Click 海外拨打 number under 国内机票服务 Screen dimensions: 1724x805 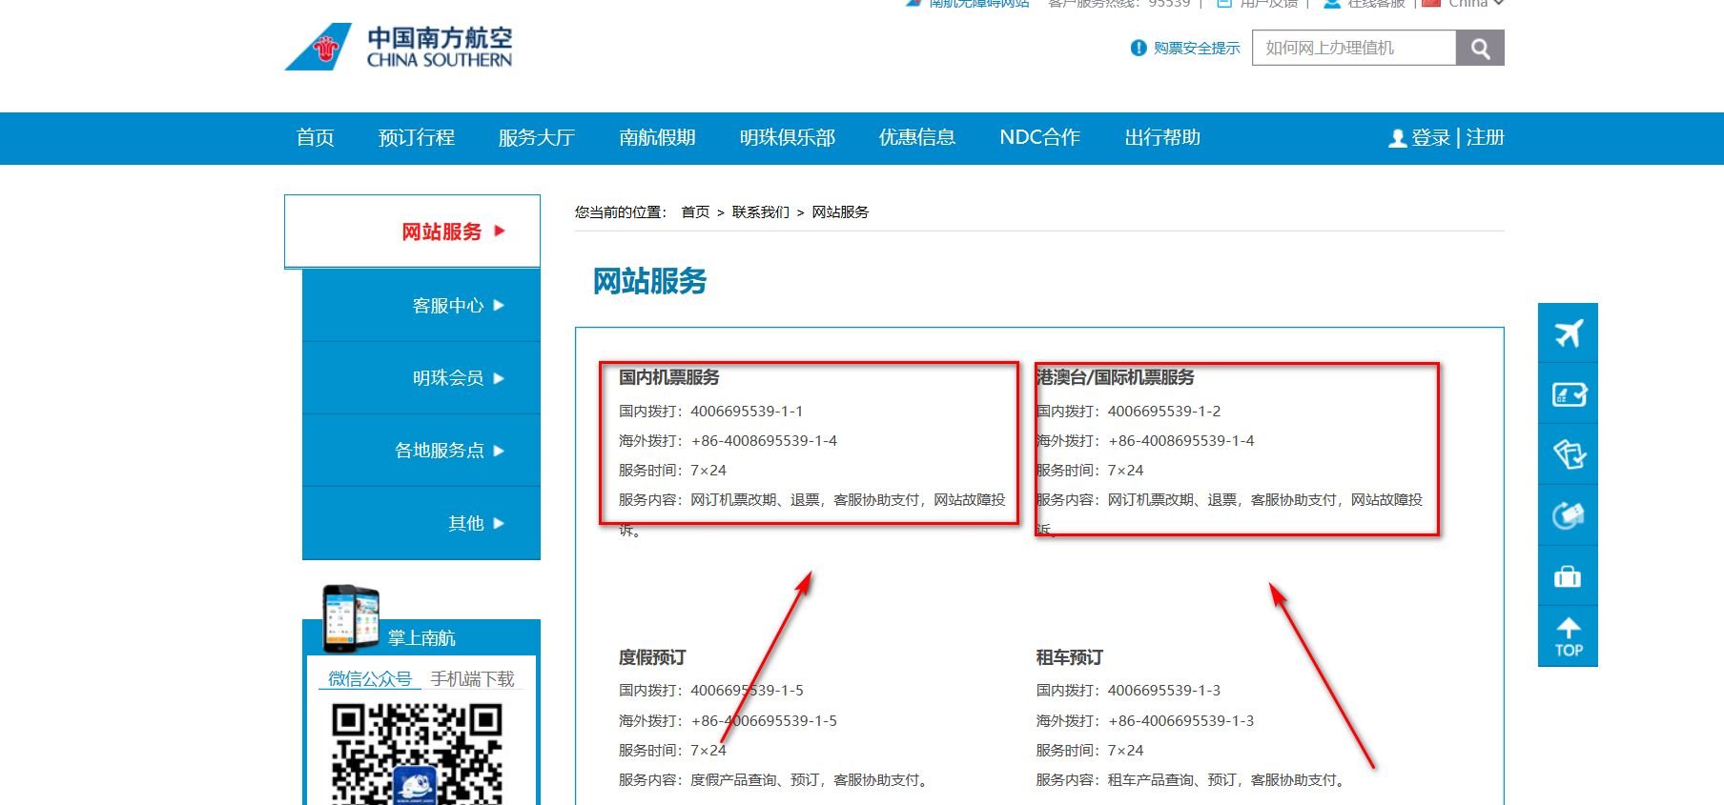coord(764,441)
